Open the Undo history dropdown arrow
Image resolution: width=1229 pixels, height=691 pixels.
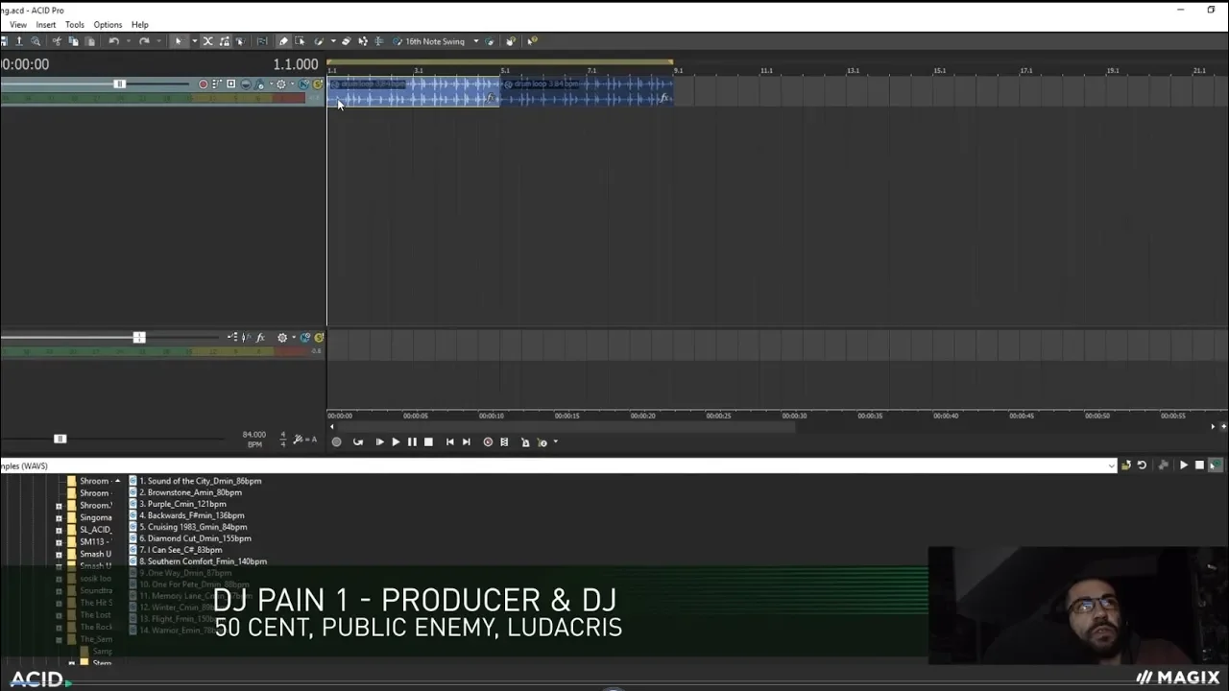128,41
